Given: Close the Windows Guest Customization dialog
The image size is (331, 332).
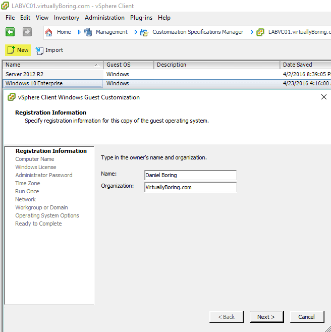Looking at the screenshot, I should (324, 97).
